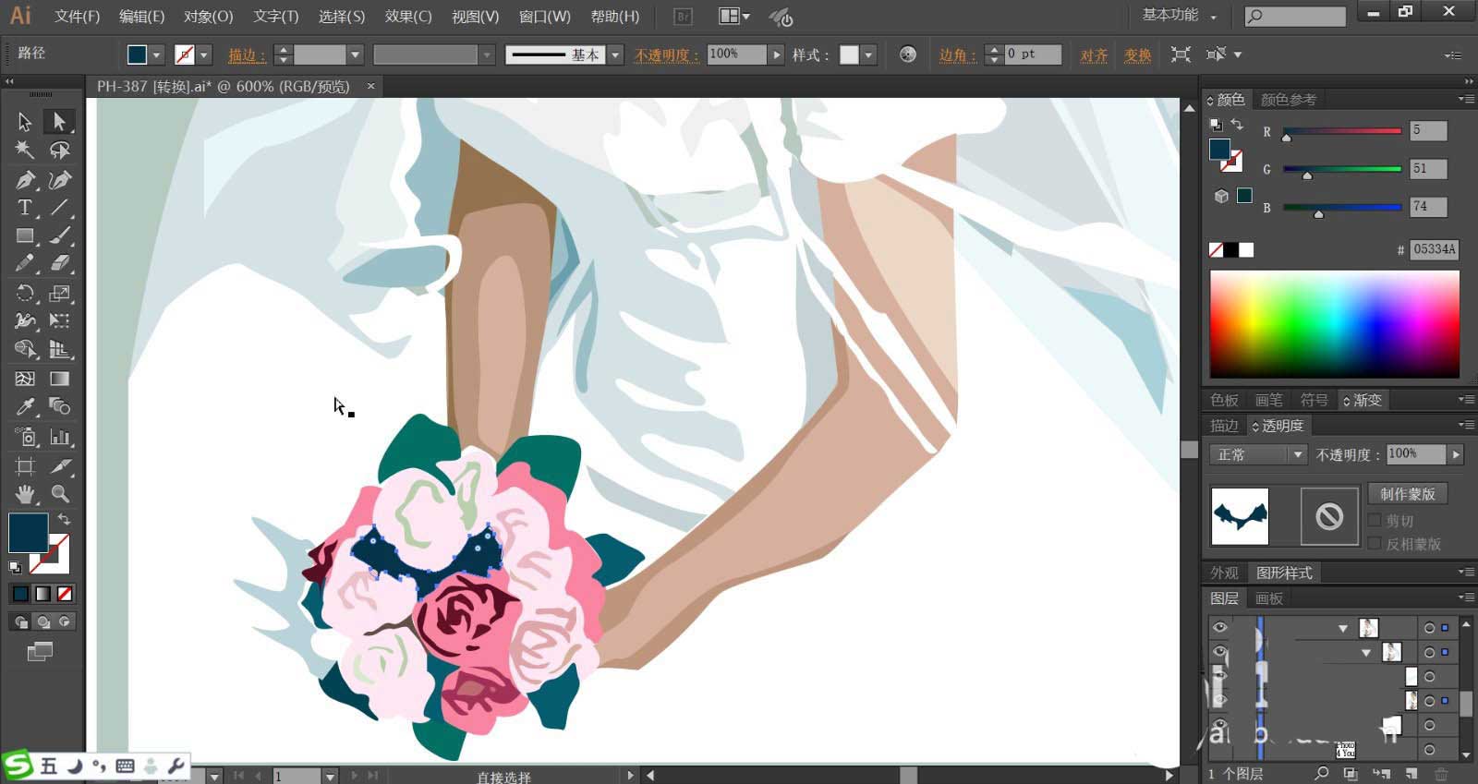Image resolution: width=1478 pixels, height=784 pixels.
Task: Click the 制作蒙版 button
Action: tap(1408, 494)
